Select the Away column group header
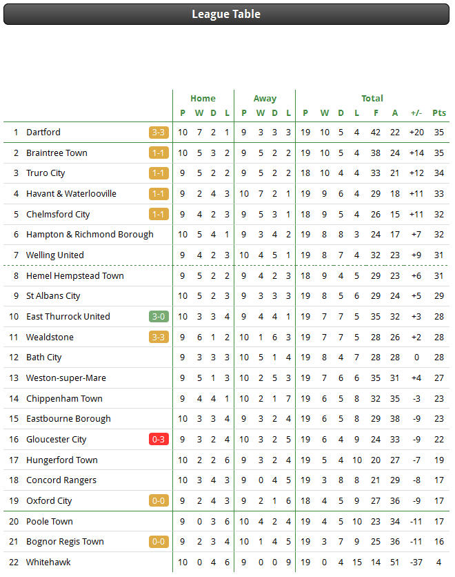This screenshot has height=577, width=455. pyautogui.click(x=265, y=98)
